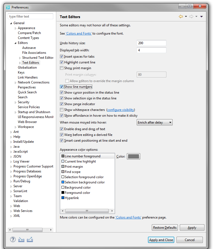Select Current line highlight option
Screen dimensions: 213x249
click(x=87, y=161)
